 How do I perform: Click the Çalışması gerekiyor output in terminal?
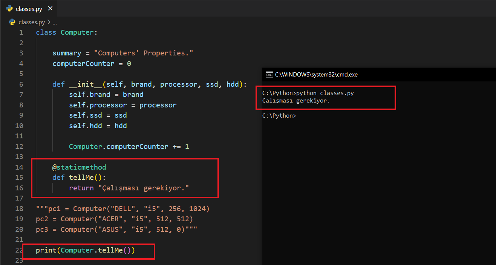click(295, 101)
